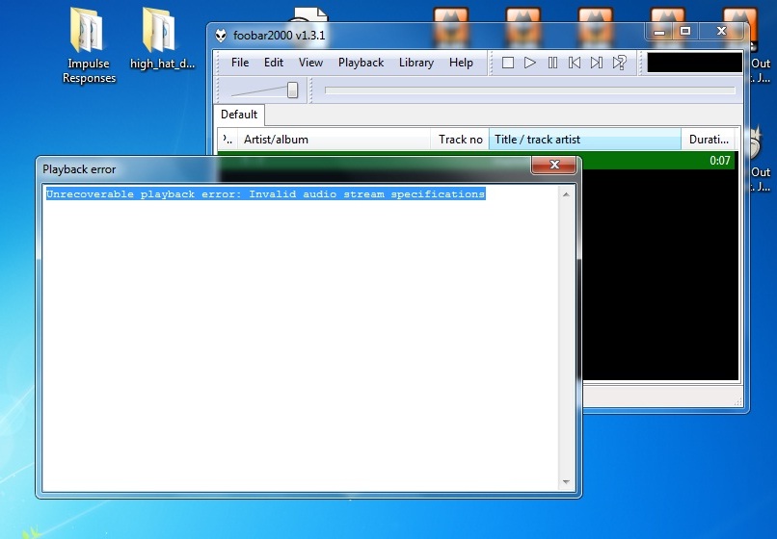
Task: Sort by Artist/album column header
Action: click(x=334, y=140)
